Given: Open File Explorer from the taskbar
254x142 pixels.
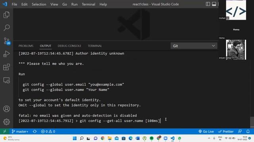Looking at the screenshot, I should (x=110, y=138).
